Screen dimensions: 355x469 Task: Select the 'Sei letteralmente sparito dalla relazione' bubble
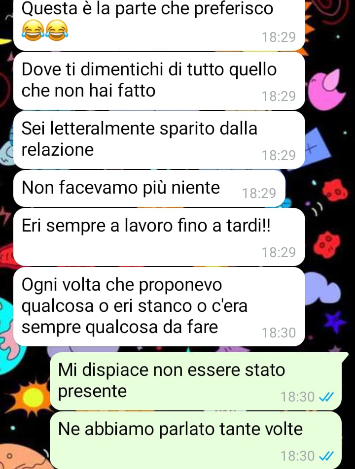pos(159,140)
